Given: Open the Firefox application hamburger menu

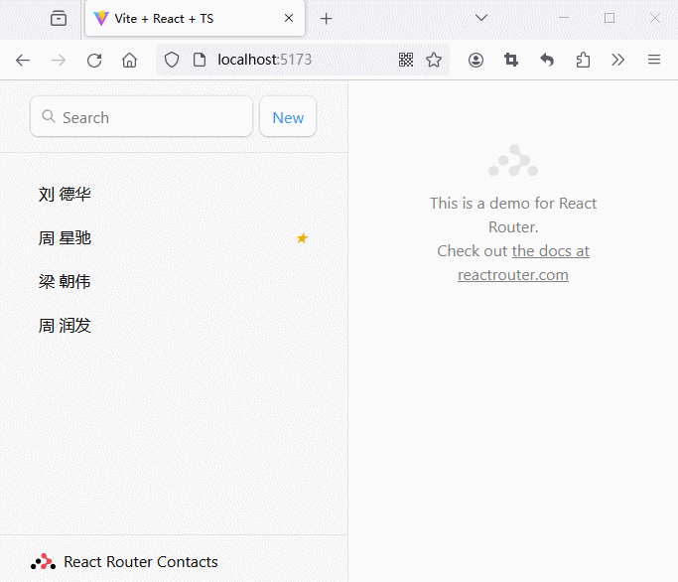Looking at the screenshot, I should coord(654,60).
